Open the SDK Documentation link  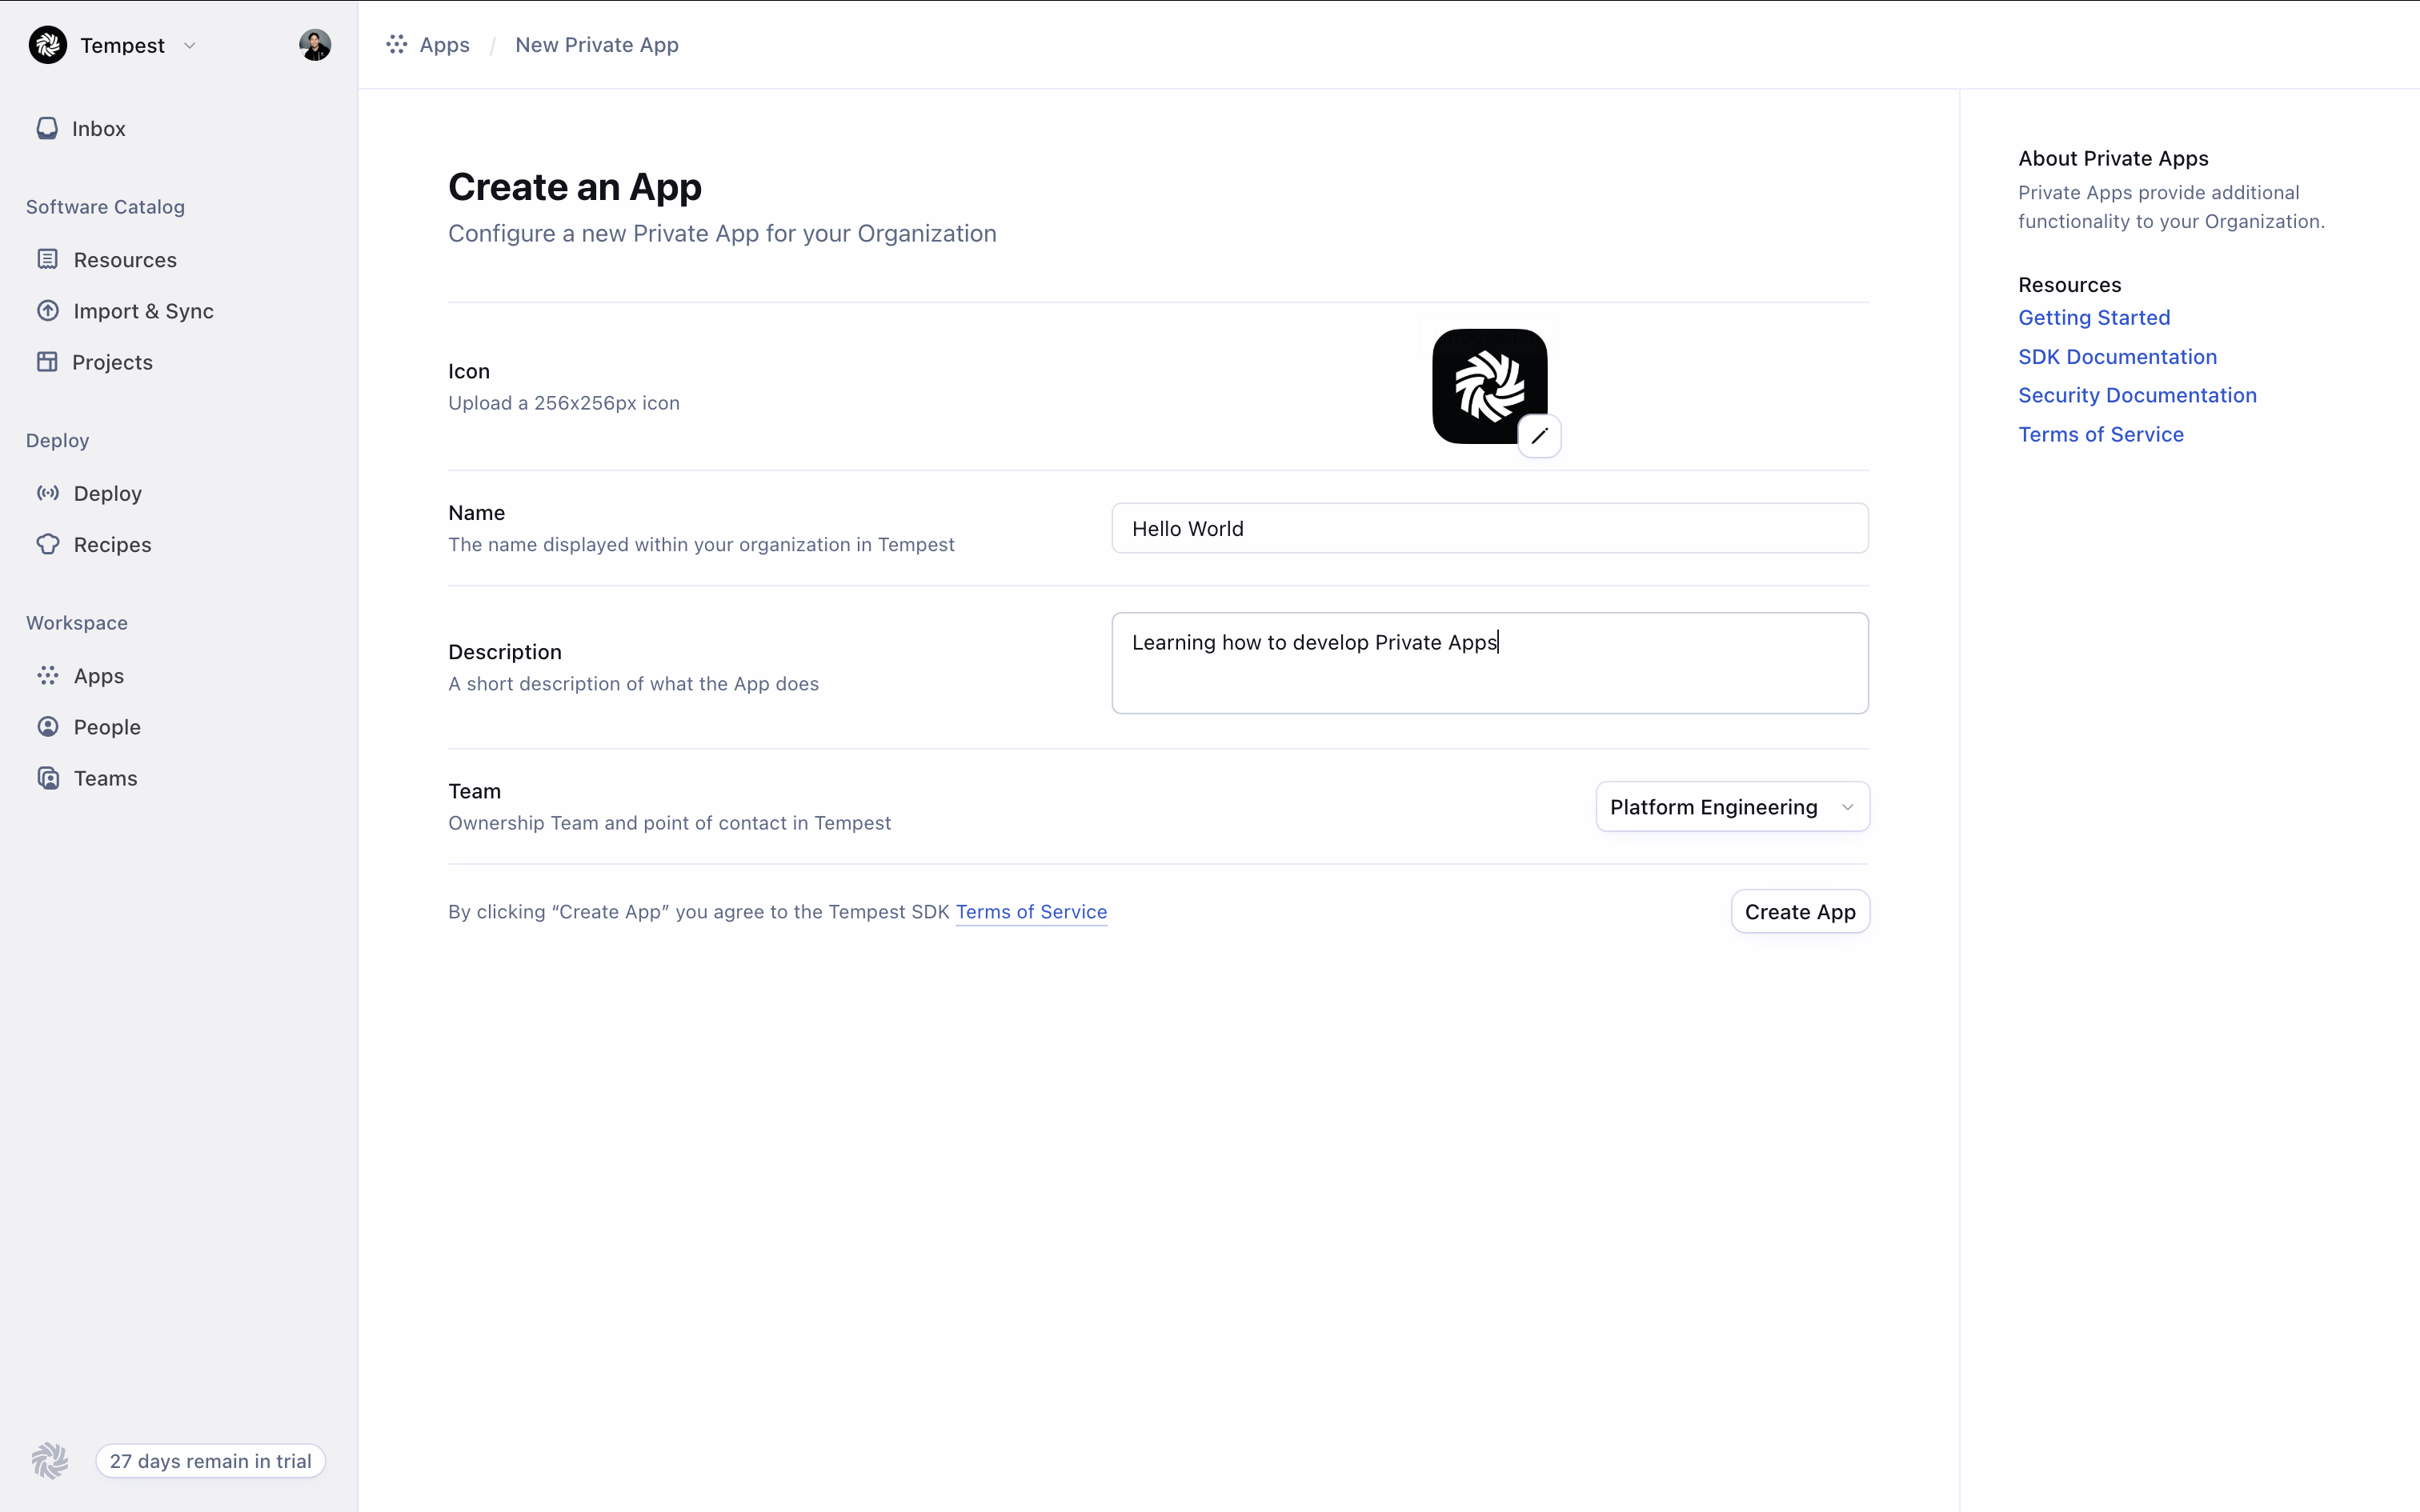(x=2116, y=357)
